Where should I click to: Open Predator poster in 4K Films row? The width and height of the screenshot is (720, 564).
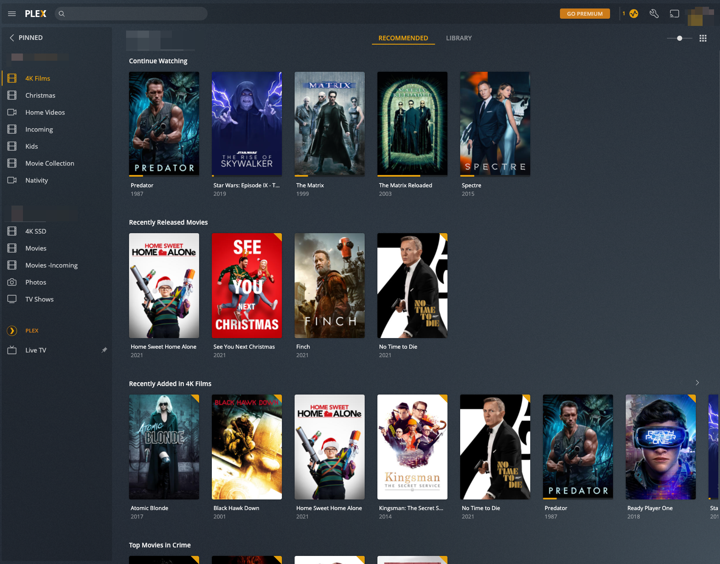pyautogui.click(x=578, y=447)
